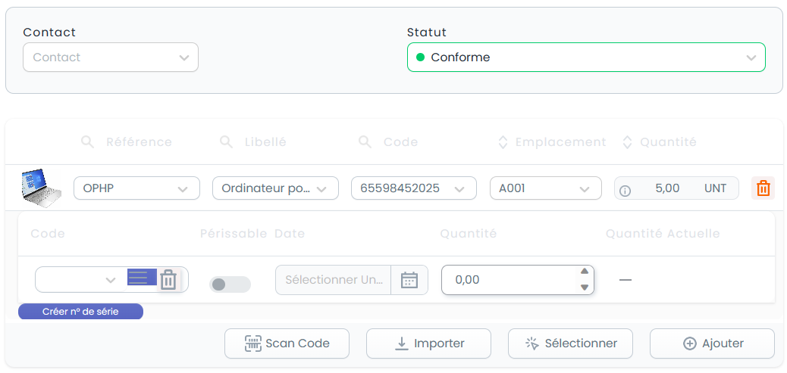This screenshot has height=373, width=787.
Task: Click the blue list menu icon
Action: click(x=142, y=277)
